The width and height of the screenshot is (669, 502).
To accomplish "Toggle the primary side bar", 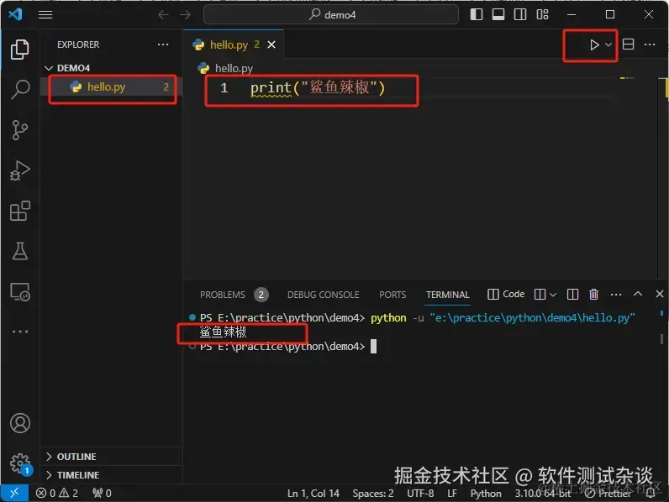I will [477, 14].
